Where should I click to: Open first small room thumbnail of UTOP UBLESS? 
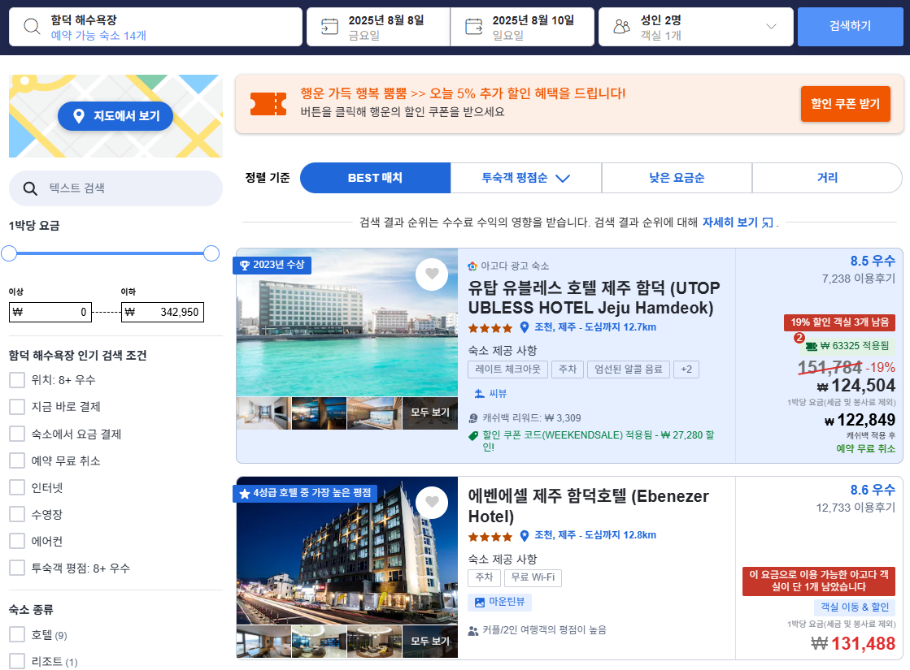[x=263, y=413]
